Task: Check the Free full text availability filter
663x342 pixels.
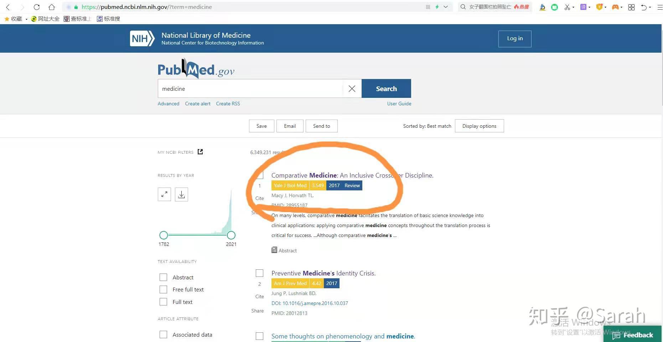Action: pyautogui.click(x=163, y=289)
